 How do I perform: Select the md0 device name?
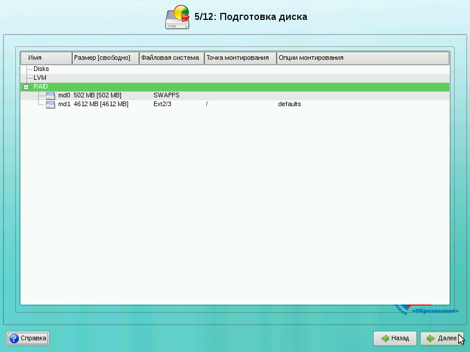tap(64, 95)
